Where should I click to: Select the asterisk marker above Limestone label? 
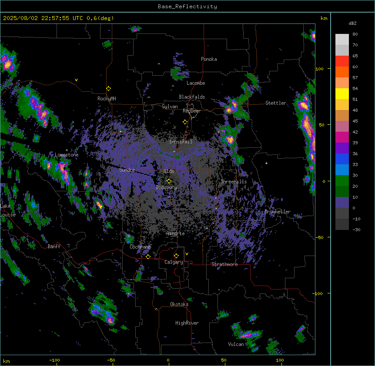67,150
